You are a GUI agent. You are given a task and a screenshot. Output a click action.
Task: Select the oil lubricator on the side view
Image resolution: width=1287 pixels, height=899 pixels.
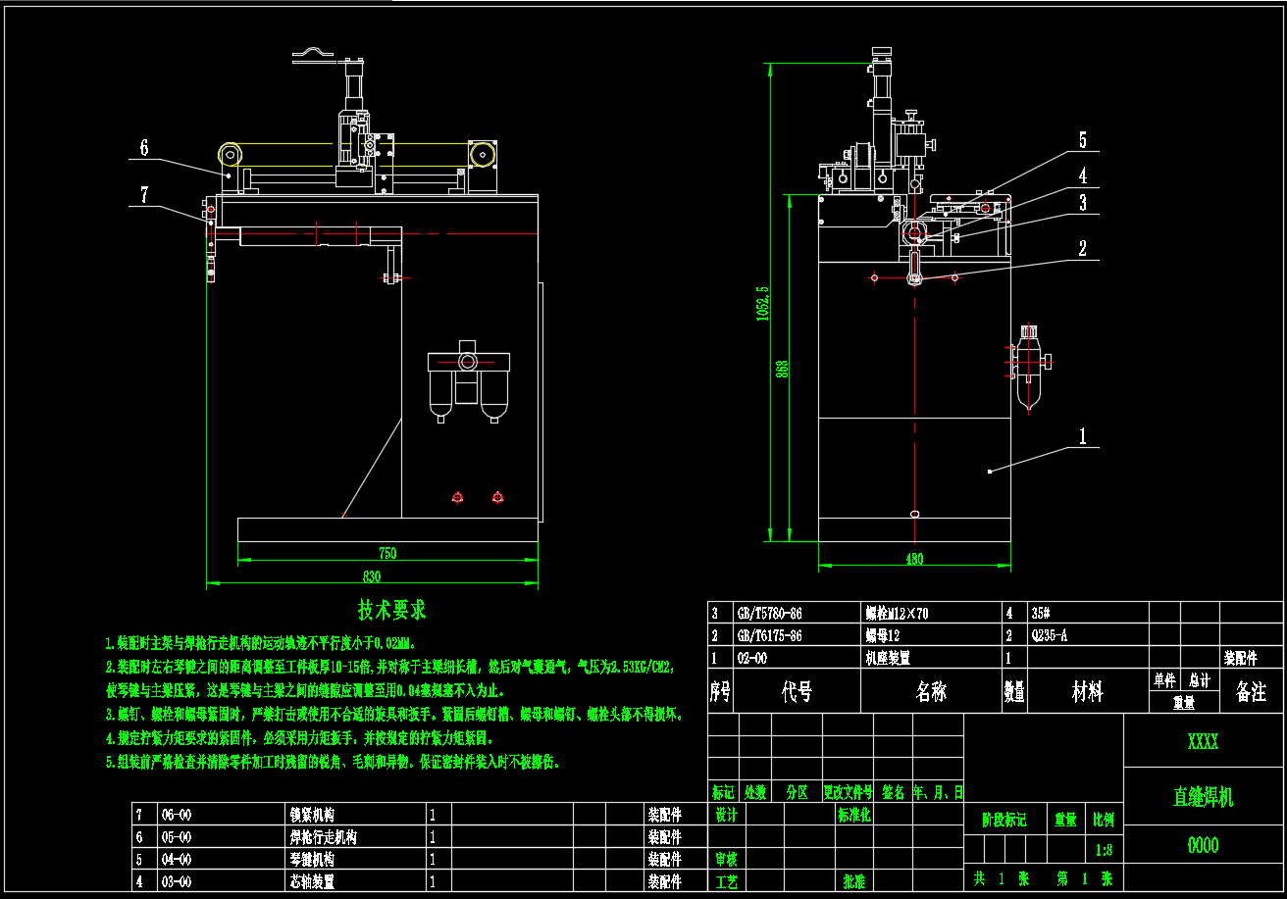(x=1029, y=369)
